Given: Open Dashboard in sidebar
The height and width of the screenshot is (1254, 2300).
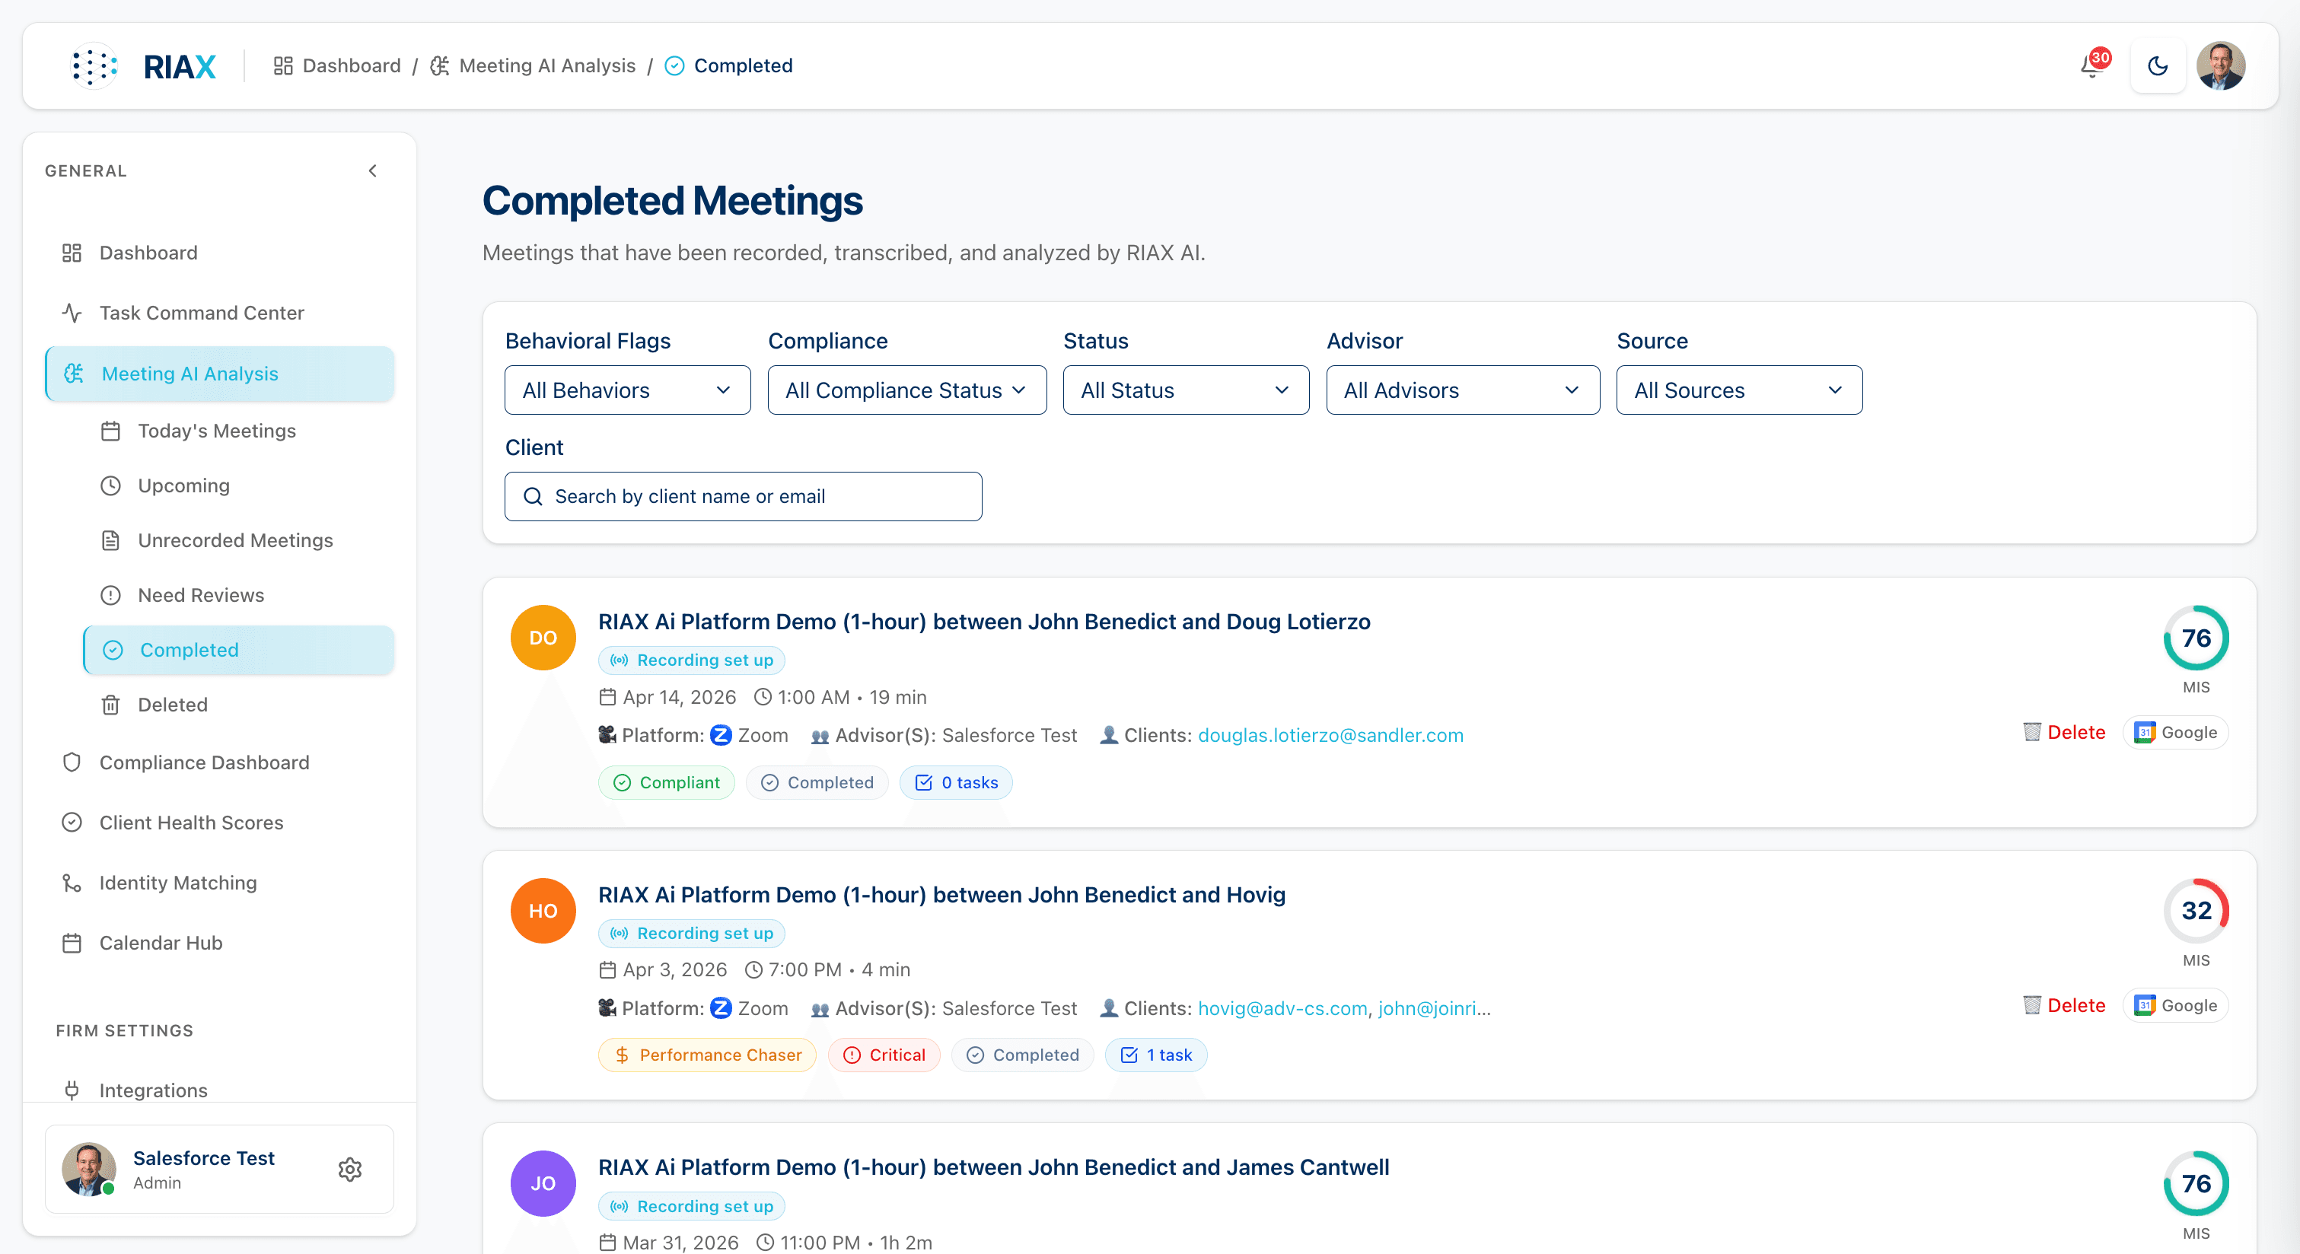Looking at the screenshot, I should click(x=220, y=253).
